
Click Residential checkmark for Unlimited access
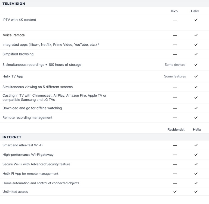175,192
